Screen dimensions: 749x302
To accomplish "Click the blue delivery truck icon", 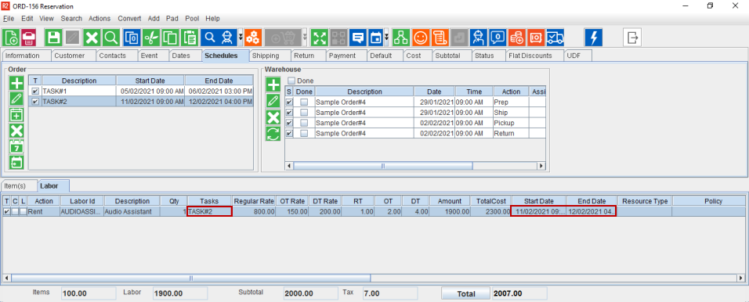I will pos(555,38).
